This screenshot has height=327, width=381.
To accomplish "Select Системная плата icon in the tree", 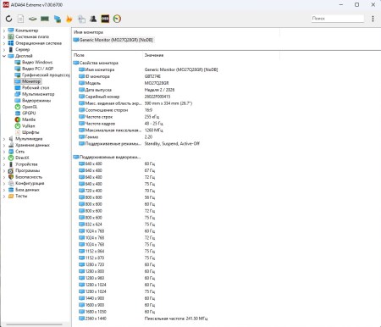I will 11,36.
